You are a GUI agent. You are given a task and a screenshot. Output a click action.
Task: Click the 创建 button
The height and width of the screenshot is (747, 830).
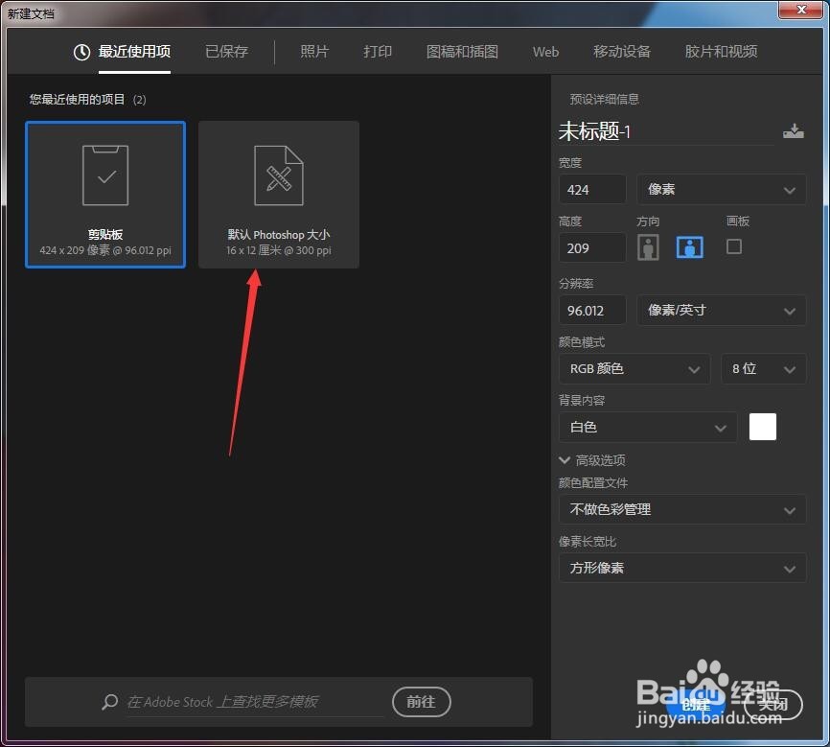tap(696, 704)
